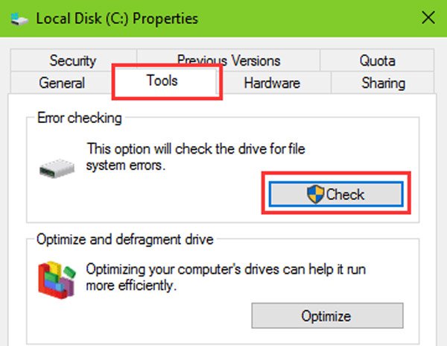Open the Sharing tab
The width and height of the screenshot is (447, 346).
(x=383, y=83)
